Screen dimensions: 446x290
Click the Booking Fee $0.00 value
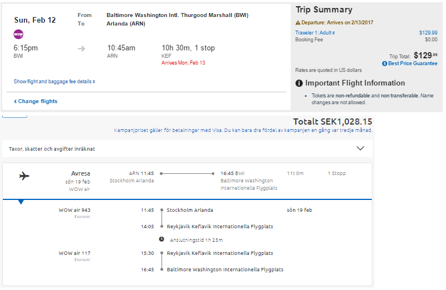[431, 40]
